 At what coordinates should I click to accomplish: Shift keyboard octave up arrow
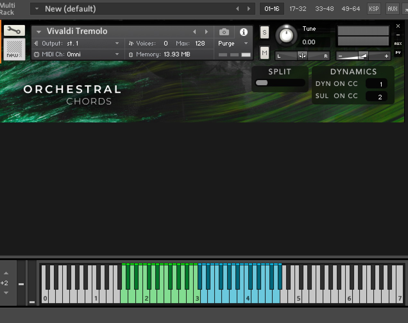6,273
